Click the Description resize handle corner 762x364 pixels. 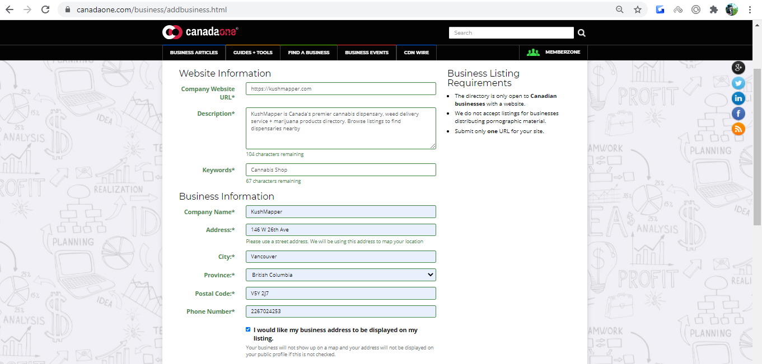(x=432, y=146)
